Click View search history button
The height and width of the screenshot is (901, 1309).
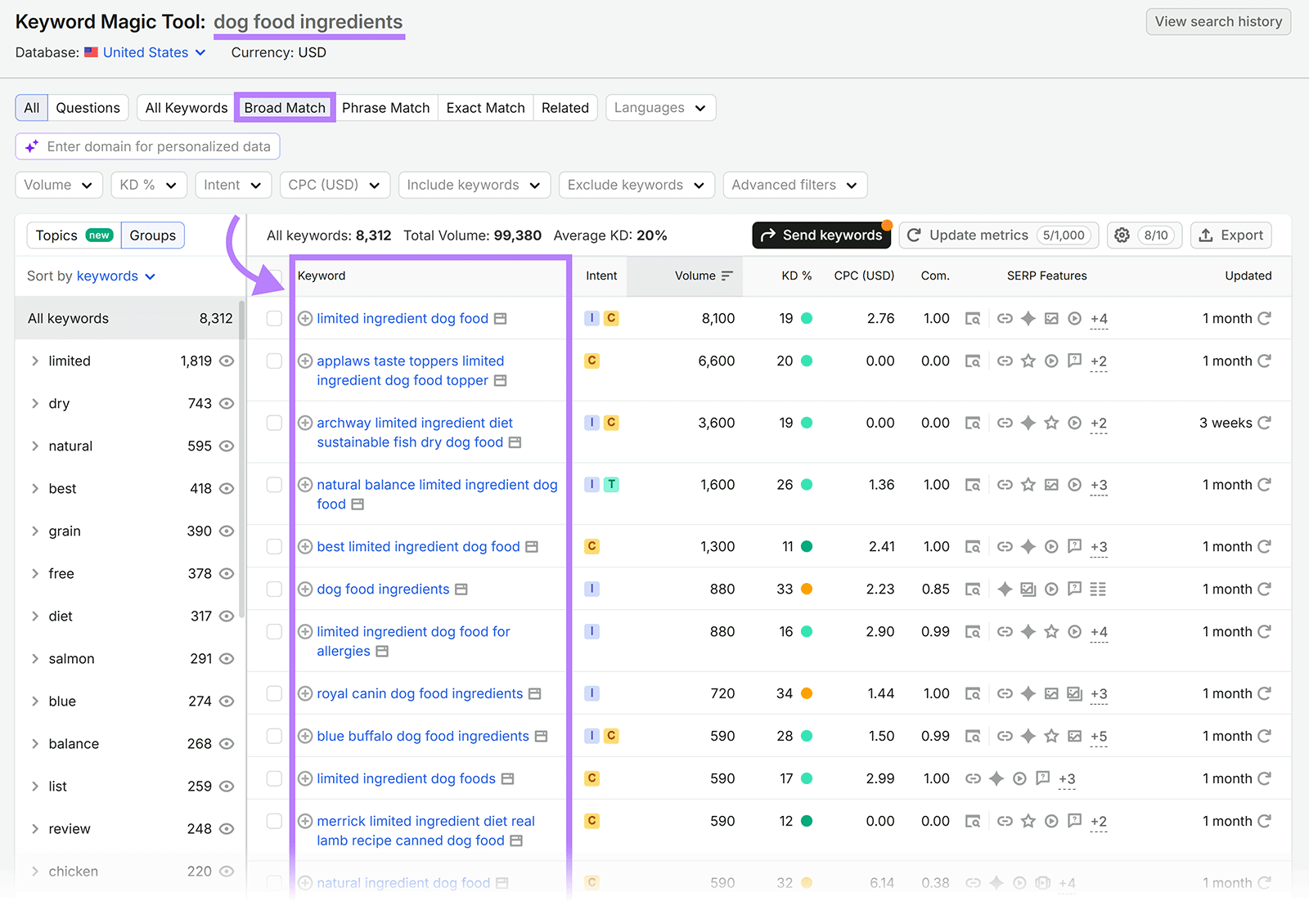tap(1218, 22)
